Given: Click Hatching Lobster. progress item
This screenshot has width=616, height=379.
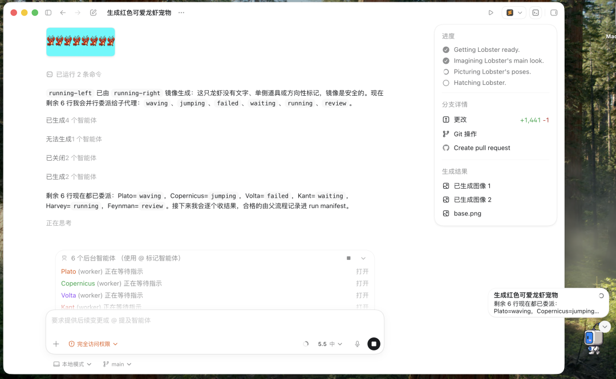Looking at the screenshot, I should click(474, 83).
